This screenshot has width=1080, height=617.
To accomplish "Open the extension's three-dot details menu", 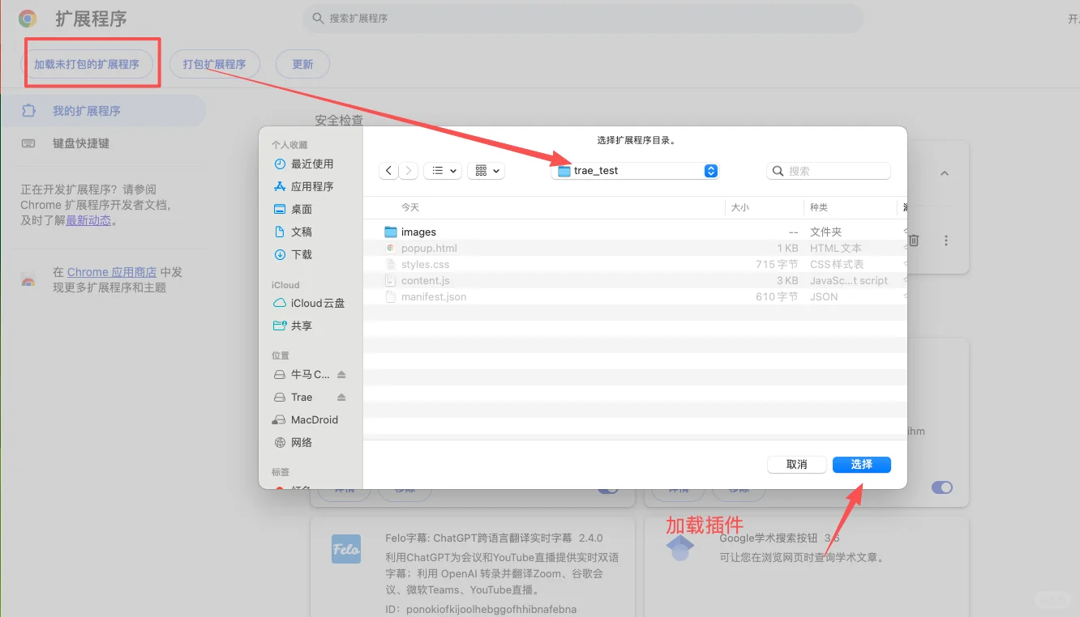I will [945, 240].
